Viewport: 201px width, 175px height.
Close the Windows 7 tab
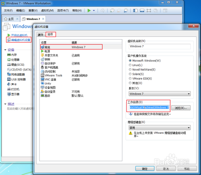[43, 19]
